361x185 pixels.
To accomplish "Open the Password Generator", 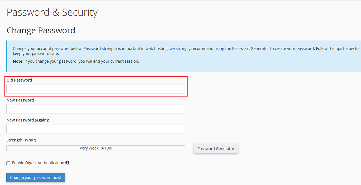I will pyautogui.click(x=216, y=149).
